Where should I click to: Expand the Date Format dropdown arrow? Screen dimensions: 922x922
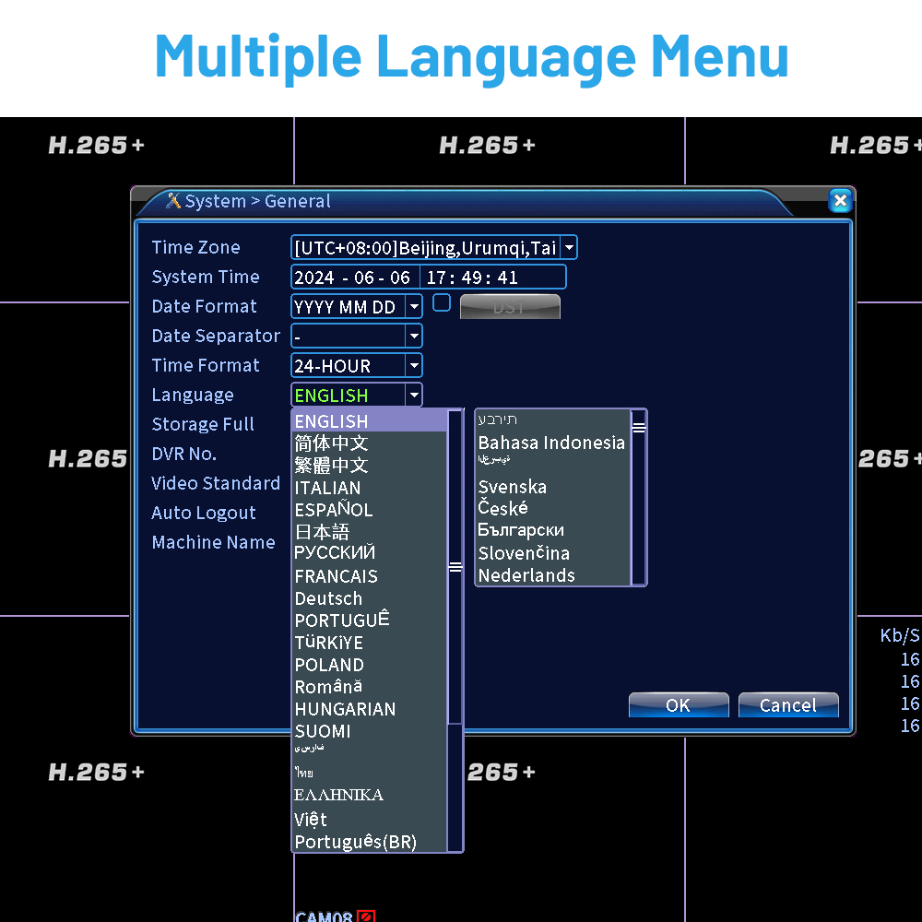point(414,306)
